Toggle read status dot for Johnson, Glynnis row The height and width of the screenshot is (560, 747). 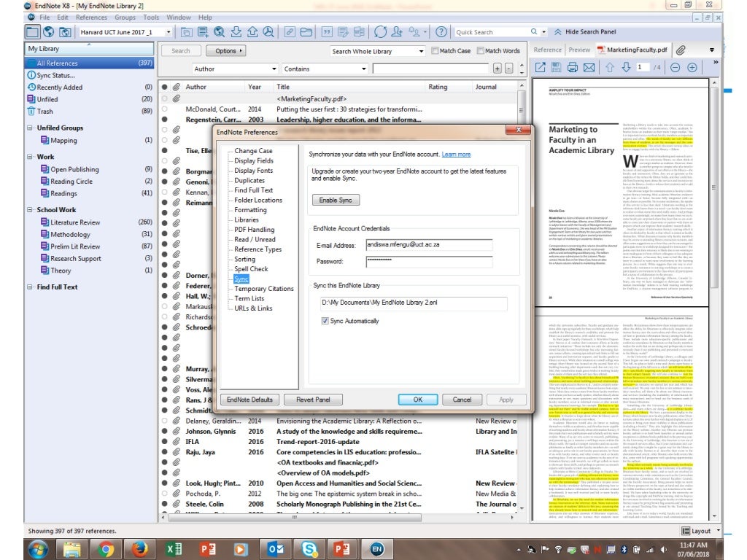164,431
